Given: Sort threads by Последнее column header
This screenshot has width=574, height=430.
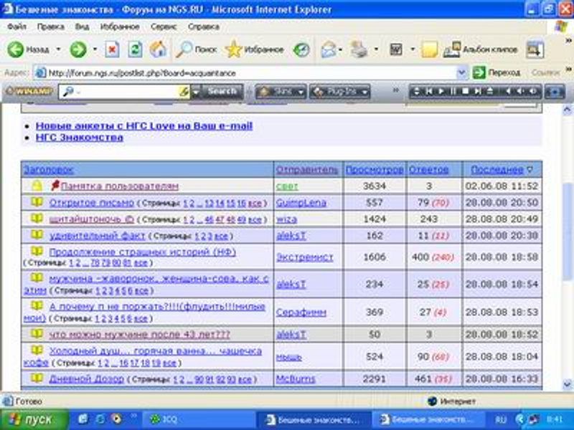Looking at the screenshot, I should click(497, 170).
